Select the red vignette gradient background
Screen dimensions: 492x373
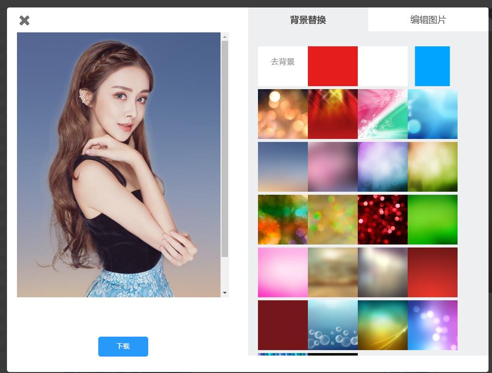(x=433, y=272)
